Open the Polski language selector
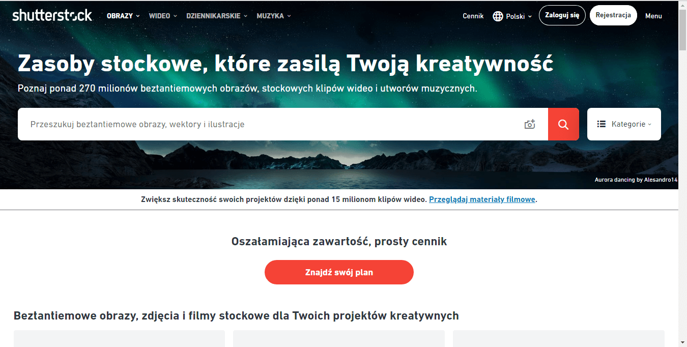The width and height of the screenshot is (687, 347). [512, 16]
